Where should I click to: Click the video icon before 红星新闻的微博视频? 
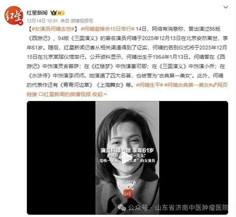point(41,94)
